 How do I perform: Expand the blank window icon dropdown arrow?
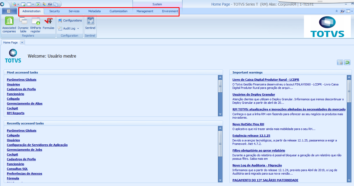point(33,5)
